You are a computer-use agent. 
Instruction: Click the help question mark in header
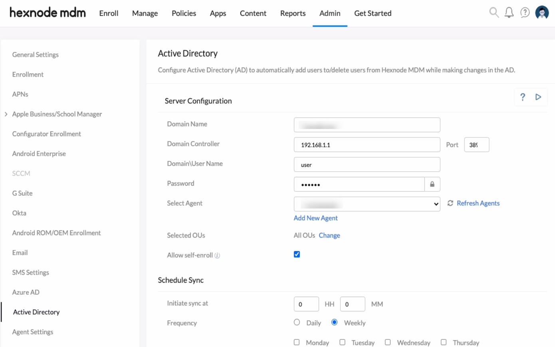point(525,13)
